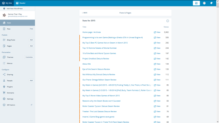Select the Stats bar chart icon
Image resolution: width=219 pixels, height=123 pixels.
pos(4,23)
